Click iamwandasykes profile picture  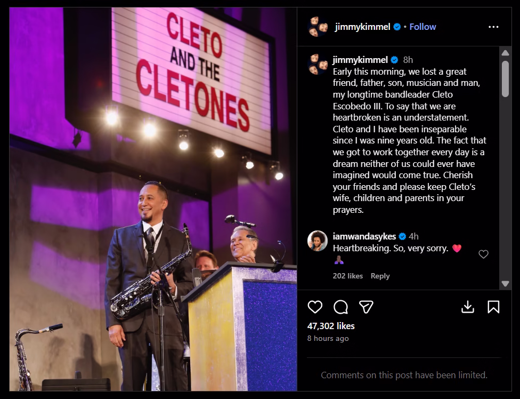(319, 242)
